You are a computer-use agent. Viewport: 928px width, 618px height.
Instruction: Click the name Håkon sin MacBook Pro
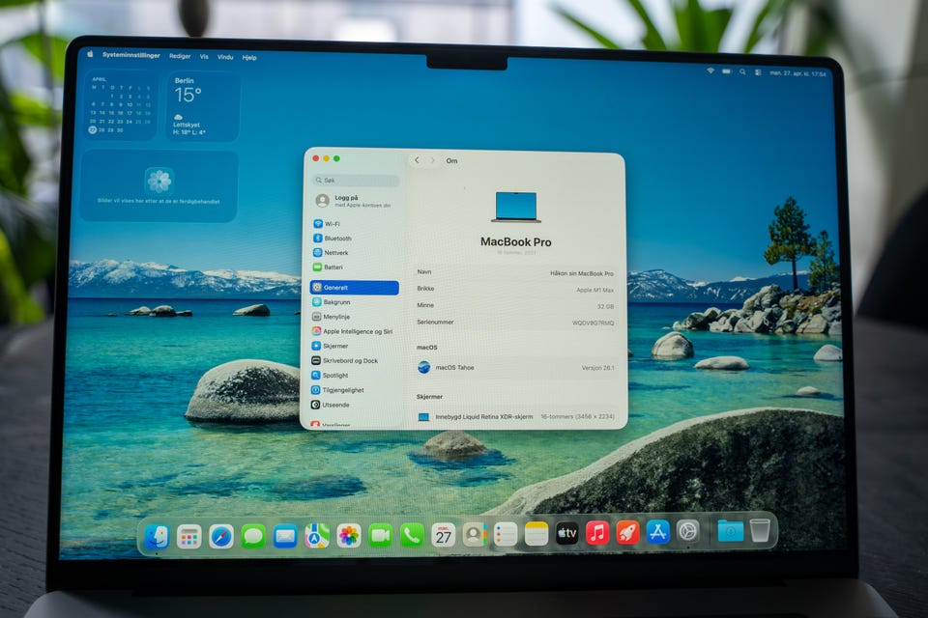(581, 273)
